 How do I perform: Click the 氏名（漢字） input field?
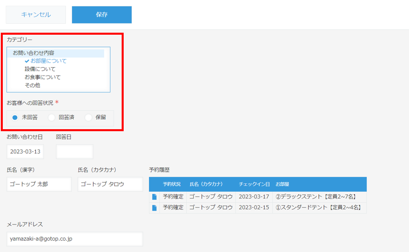39,184
